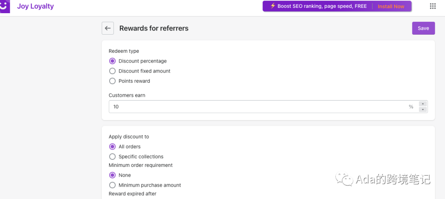Image resolution: width=445 pixels, height=199 pixels.
Task: Select None for minimum order requirement
Action: (x=112, y=175)
